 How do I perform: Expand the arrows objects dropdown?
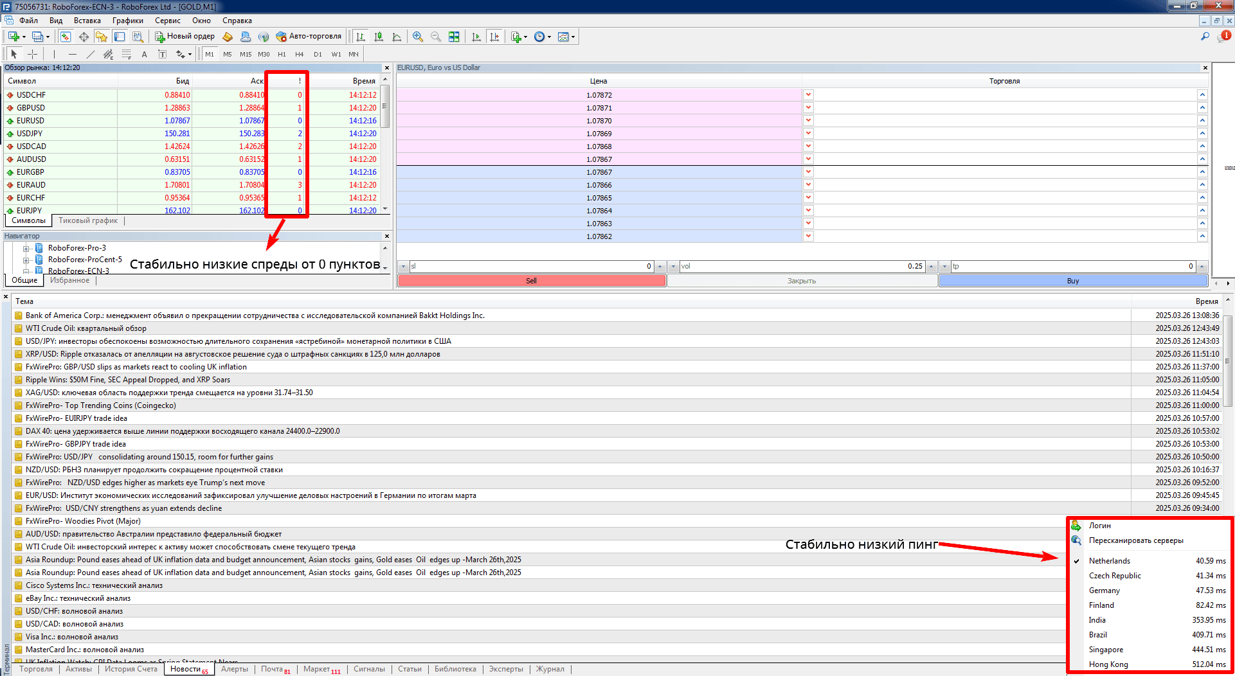pos(190,54)
